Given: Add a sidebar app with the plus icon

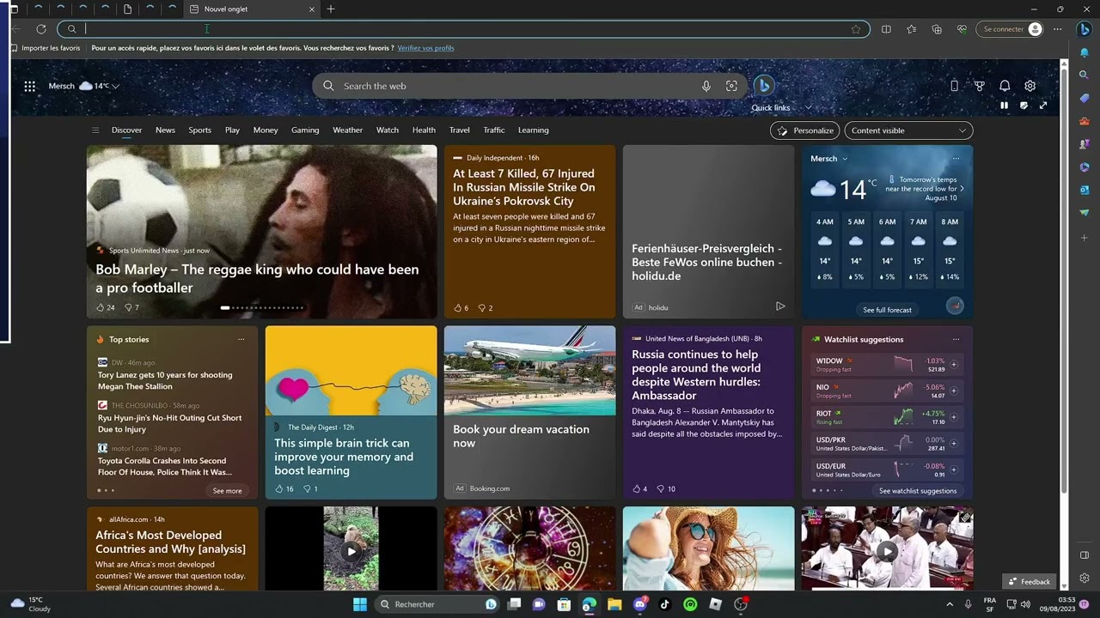Looking at the screenshot, I should [x=1085, y=237].
